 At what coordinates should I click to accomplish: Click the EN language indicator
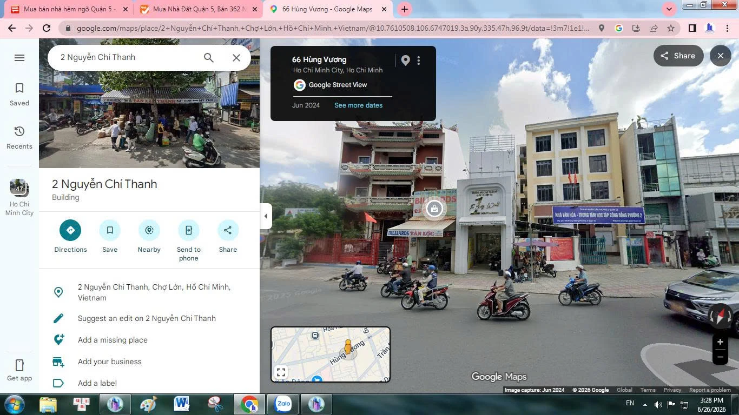point(630,403)
